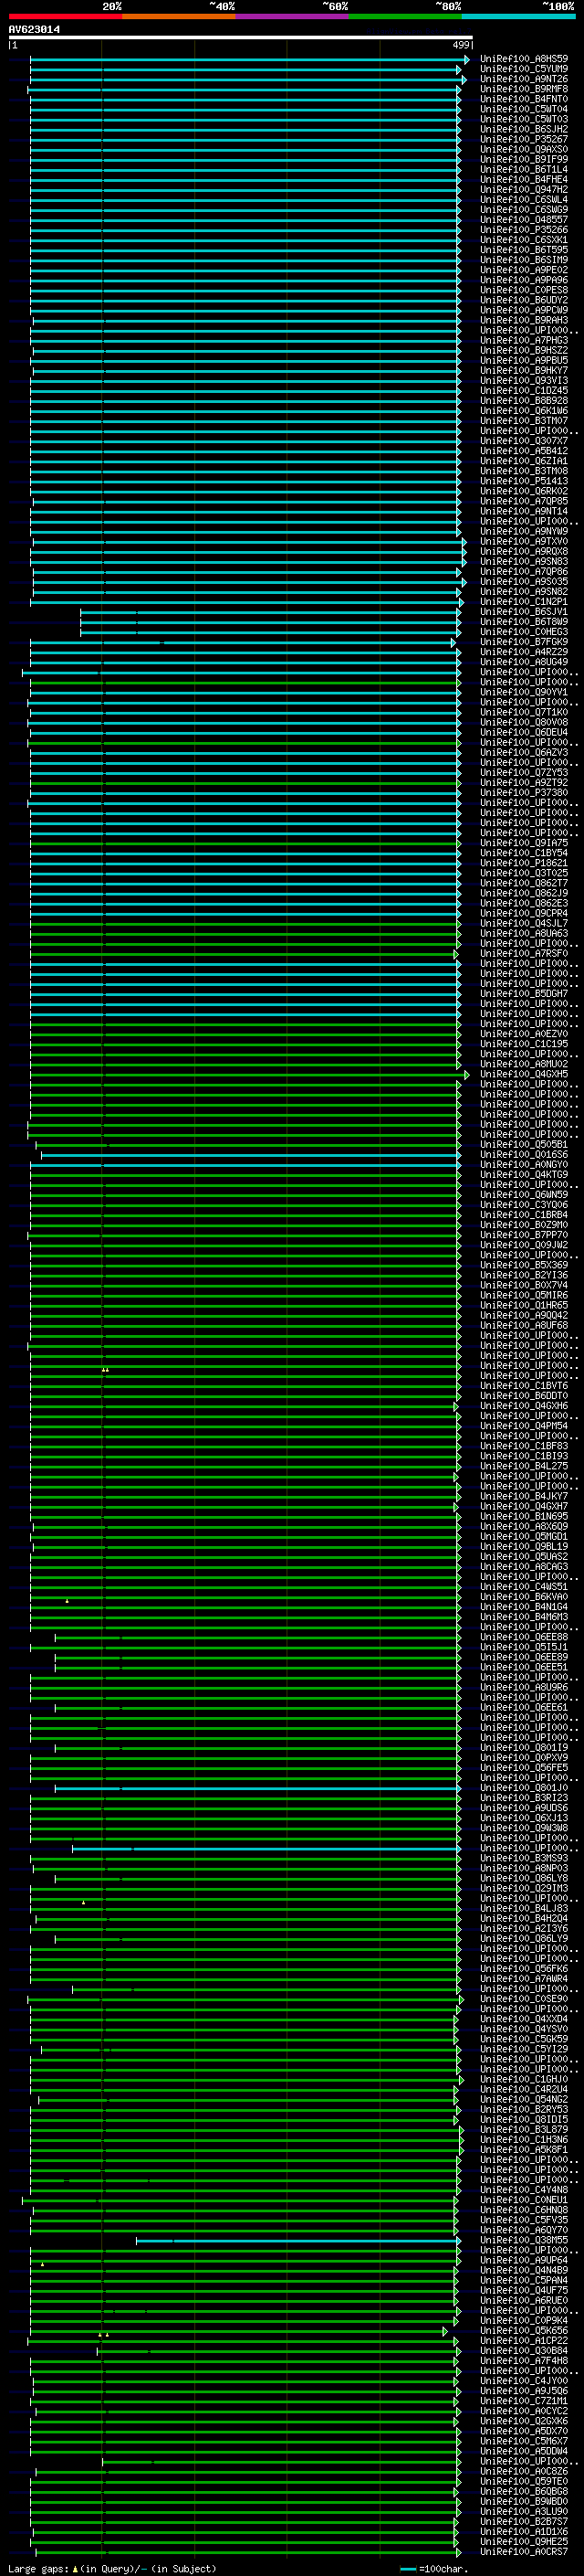Viewport: 584px width, 2576px height.
Task: Click the UniRef100_B9IF99 label
Action: coord(524,159)
